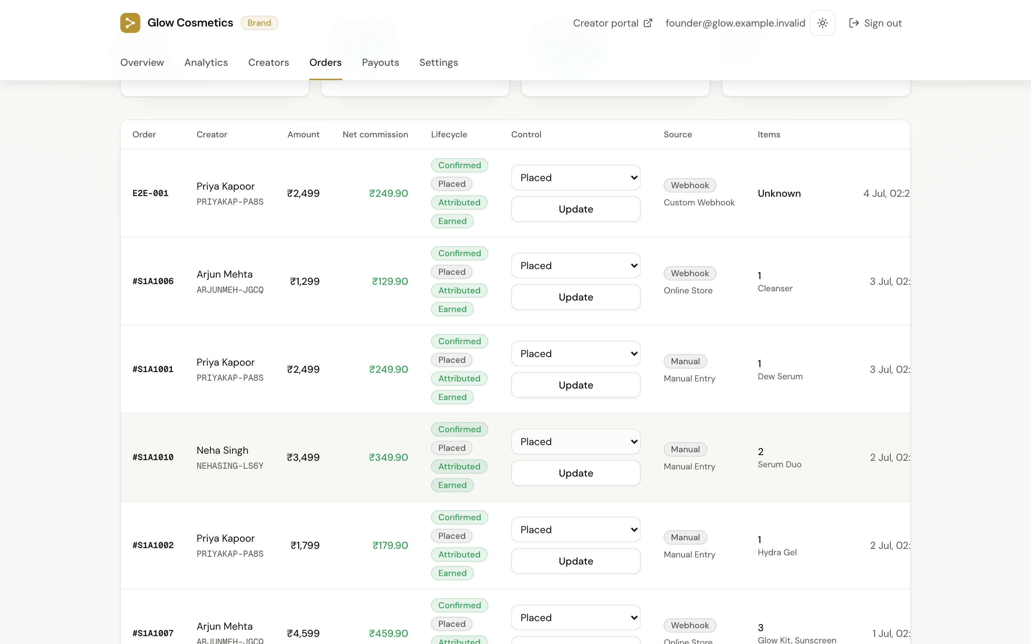Click Update for order #S1A1006

(x=576, y=297)
